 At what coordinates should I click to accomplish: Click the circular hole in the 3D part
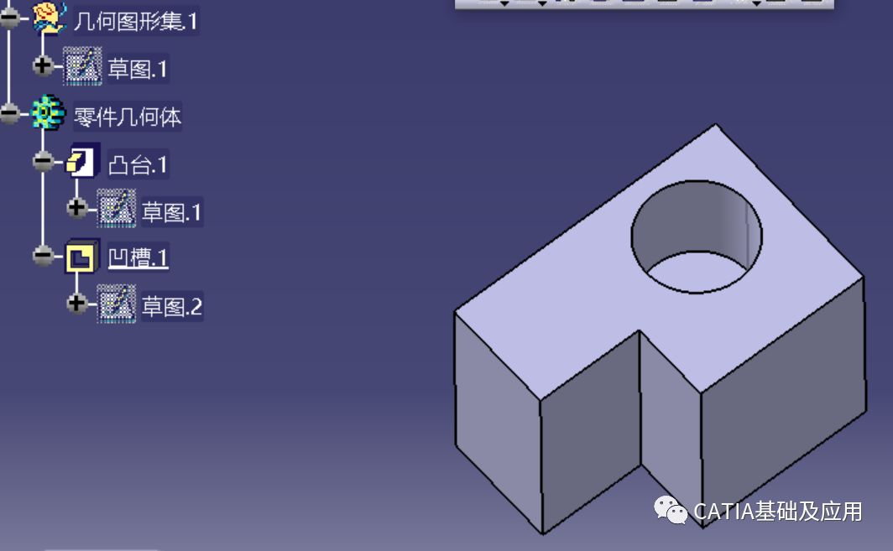click(697, 237)
